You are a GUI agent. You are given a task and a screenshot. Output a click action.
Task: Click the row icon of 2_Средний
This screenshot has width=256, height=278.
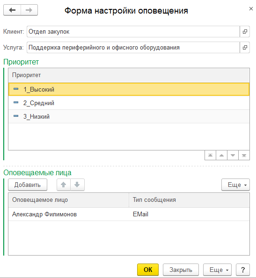(x=16, y=102)
